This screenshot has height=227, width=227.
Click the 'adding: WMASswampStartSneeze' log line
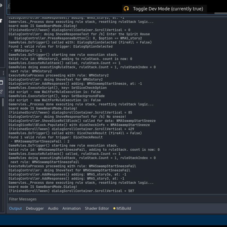(75, 84)
